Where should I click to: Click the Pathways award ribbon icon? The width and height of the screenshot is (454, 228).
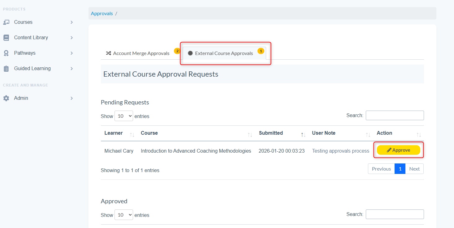[6, 53]
